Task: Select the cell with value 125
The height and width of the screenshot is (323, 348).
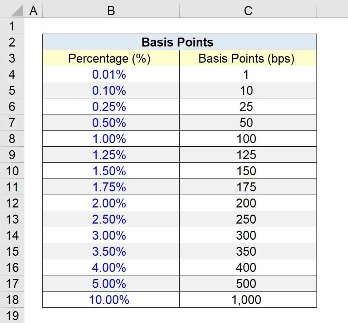Action: coord(248,155)
